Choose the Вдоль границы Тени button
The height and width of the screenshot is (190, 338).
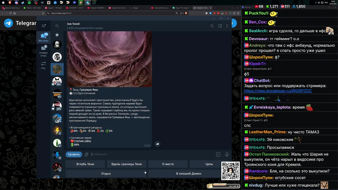pyautogui.click(x=126, y=164)
